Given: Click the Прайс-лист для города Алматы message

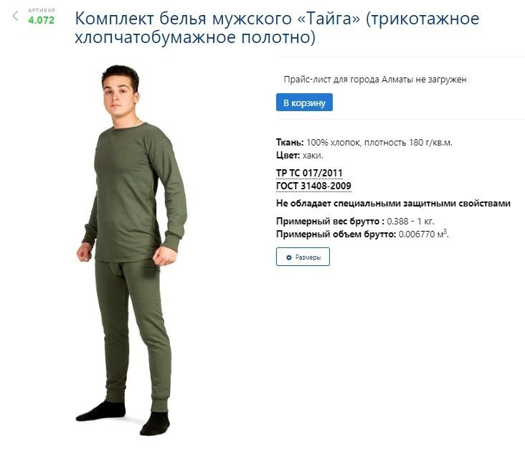Looking at the screenshot, I should (x=375, y=80).
